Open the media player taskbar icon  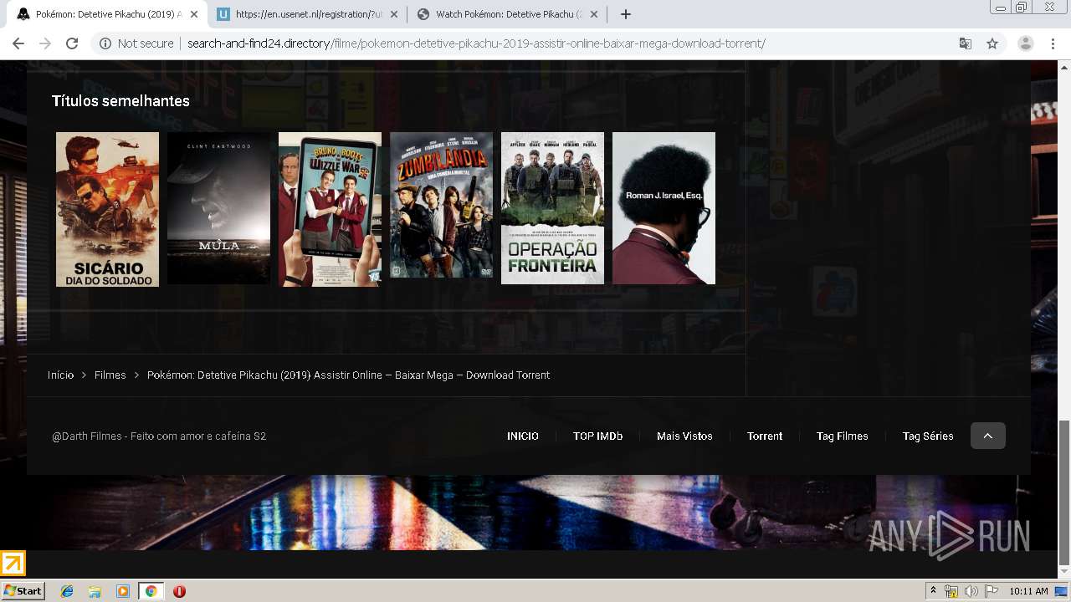(123, 591)
